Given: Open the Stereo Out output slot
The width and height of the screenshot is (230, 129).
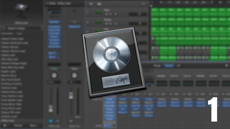Looking at the screenshot, I should [75, 27].
